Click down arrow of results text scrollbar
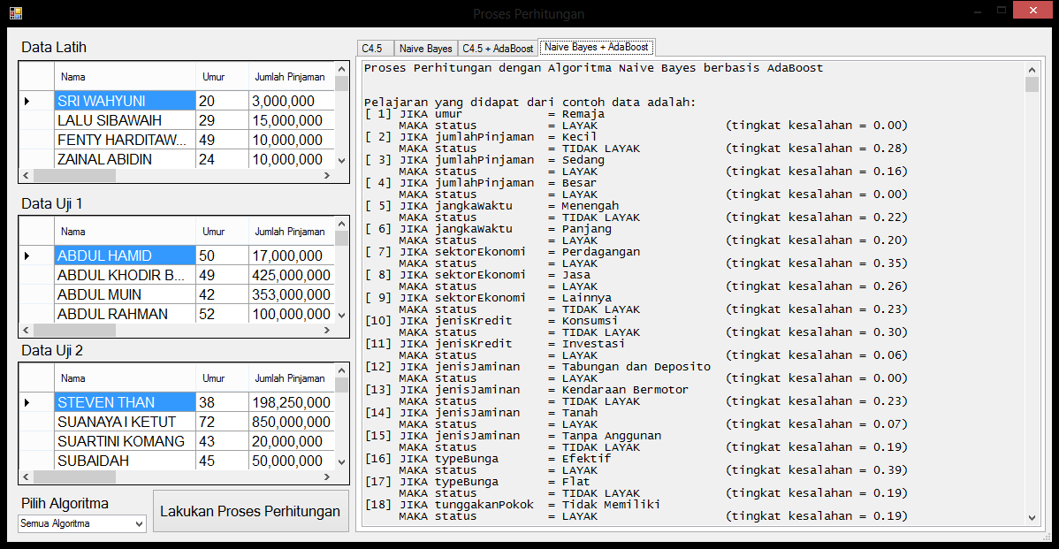The image size is (1059, 549). [1032, 519]
